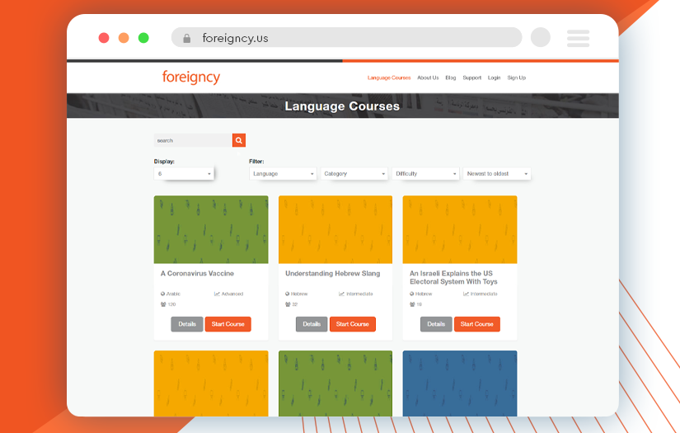The width and height of the screenshot is (680, 433).
Task: Start the Understanding Hebrew Slang course
Action: coord(353,324)
